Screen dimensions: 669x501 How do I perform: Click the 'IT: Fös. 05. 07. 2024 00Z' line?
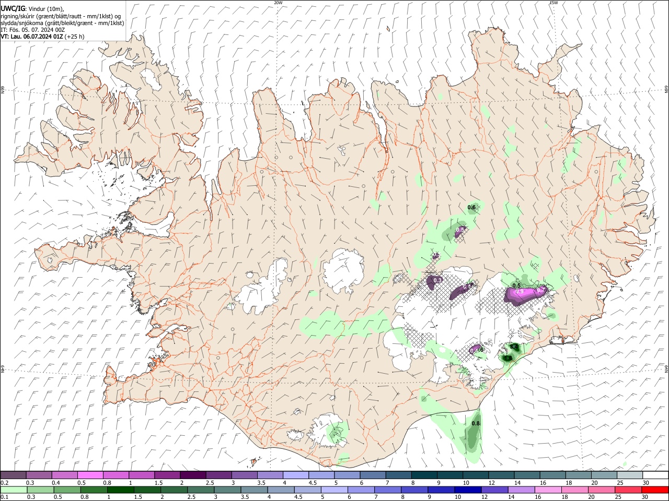click(32, 30)
